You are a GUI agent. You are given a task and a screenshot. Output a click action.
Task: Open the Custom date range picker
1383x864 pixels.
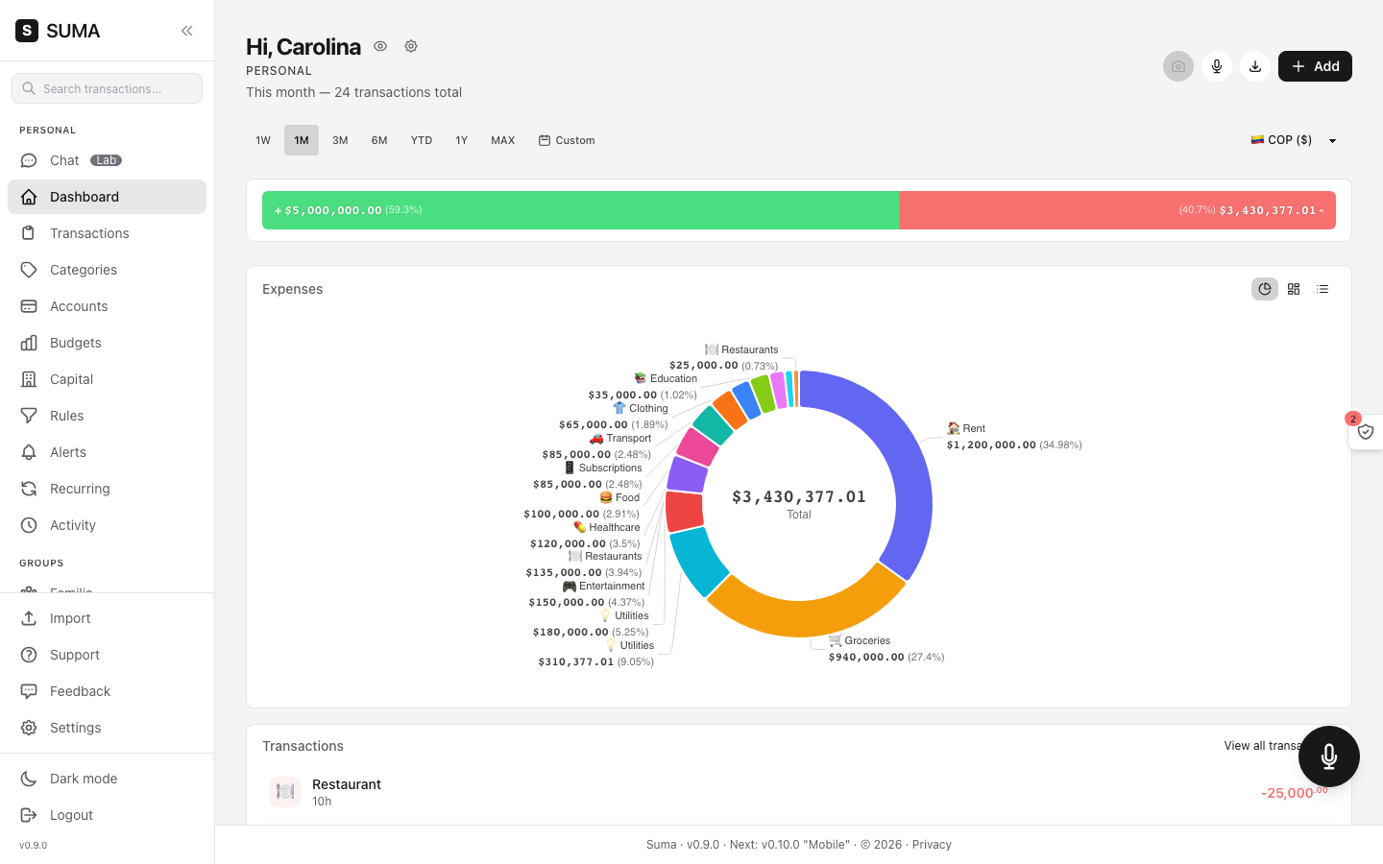[x=567, y=140]
